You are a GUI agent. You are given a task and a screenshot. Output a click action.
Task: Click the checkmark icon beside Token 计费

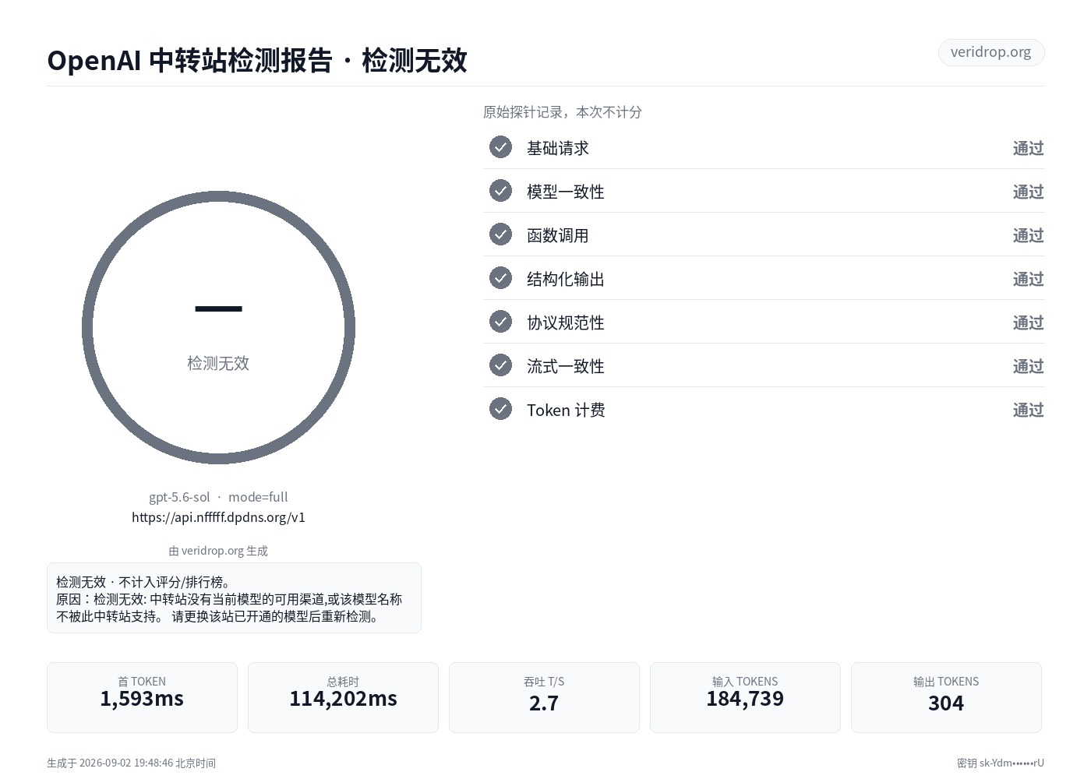pyautogui.click(x=500, y=409)
